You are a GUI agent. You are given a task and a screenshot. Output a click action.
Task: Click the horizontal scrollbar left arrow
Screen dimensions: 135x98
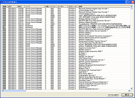pos(3,90)
